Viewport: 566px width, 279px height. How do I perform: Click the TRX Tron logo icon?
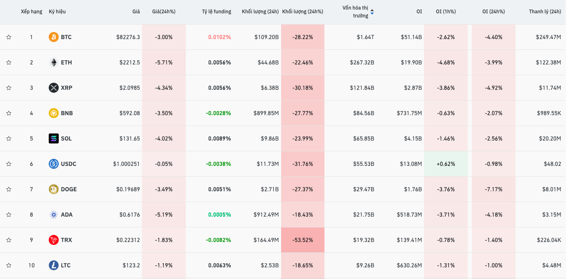[x=54, y=240]
